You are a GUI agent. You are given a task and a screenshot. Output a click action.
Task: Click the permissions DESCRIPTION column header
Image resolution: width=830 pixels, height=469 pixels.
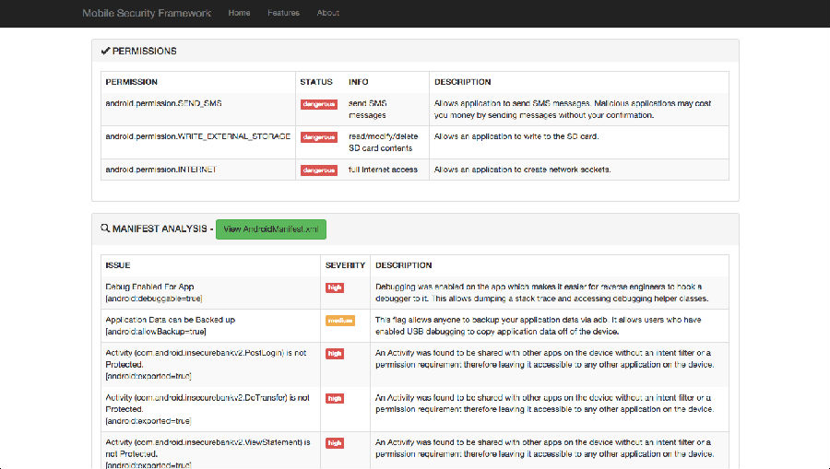463,82
